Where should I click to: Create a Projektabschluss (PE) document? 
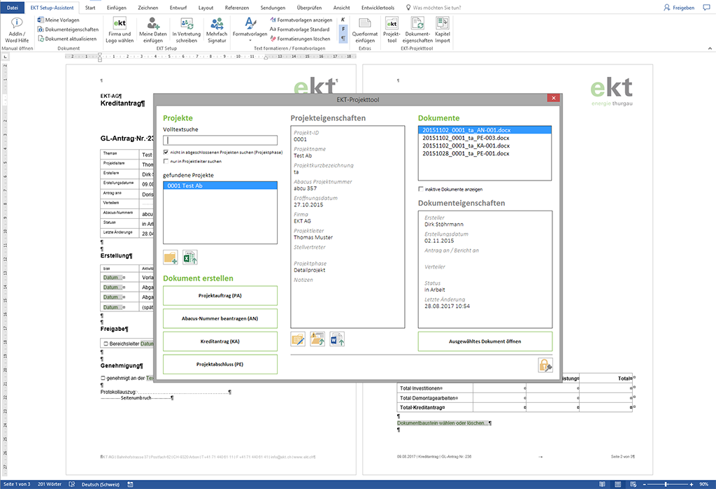(220, 364)
